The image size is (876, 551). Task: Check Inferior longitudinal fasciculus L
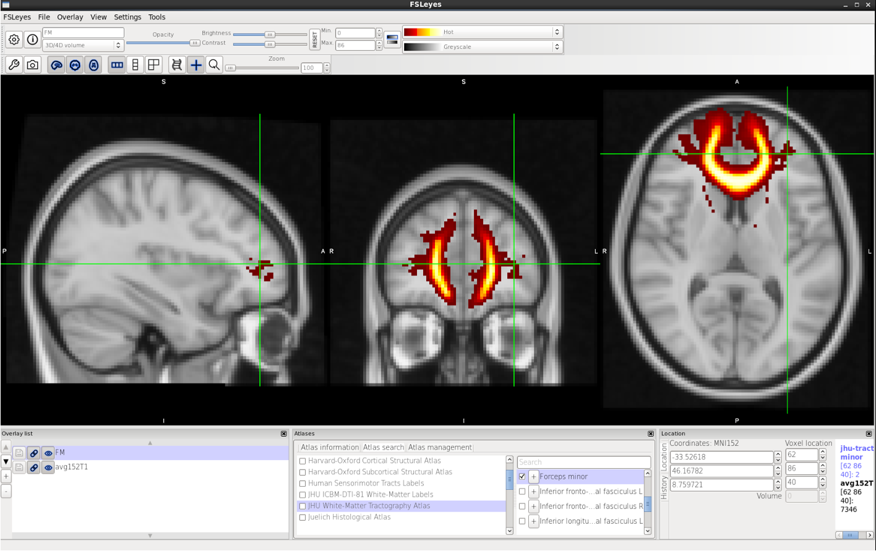click(x=522, y=521)
